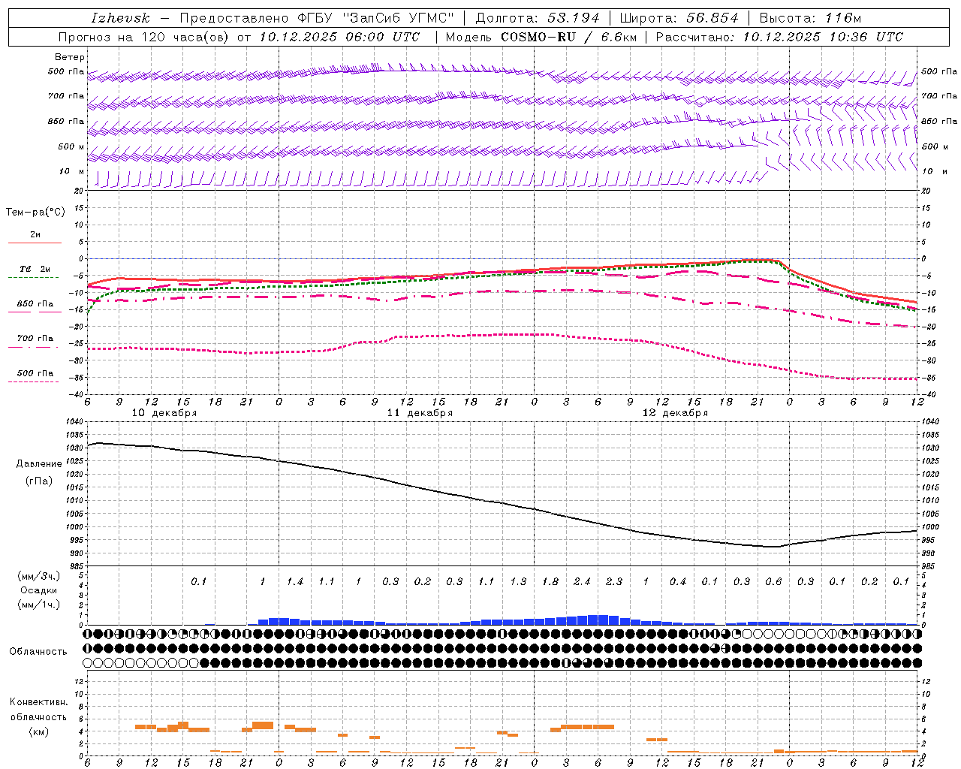The image size is (961, 769).
Task: Select the precipitation value 2.3
Action: pos(613,581)
